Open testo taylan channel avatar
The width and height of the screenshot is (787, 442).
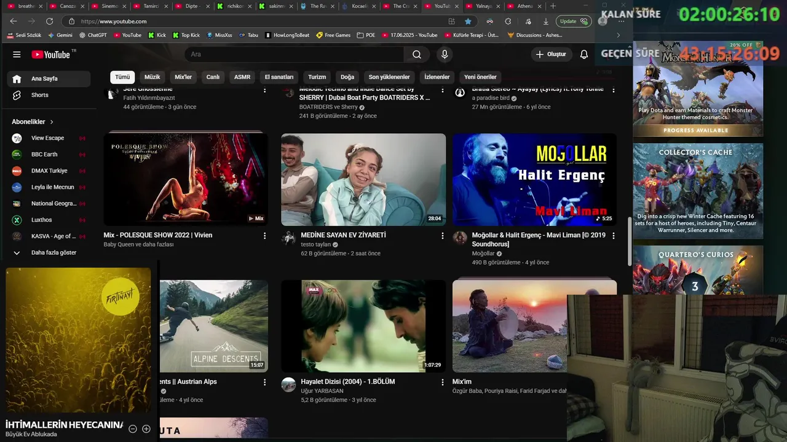[288, 238]
